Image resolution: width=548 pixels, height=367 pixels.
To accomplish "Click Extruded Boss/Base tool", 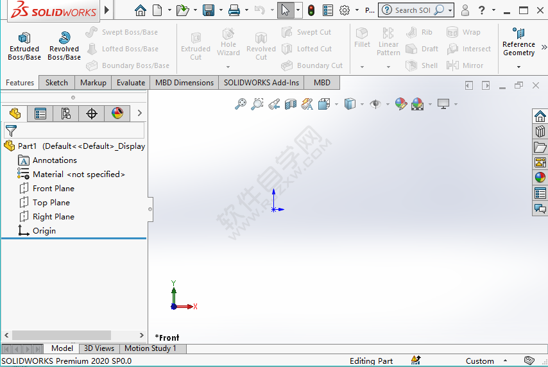I will 24,46.
